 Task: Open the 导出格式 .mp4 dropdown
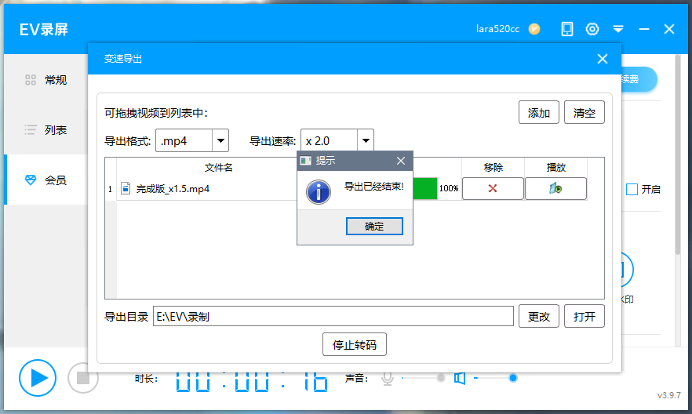pyautogui.click(x=192, y=140)
